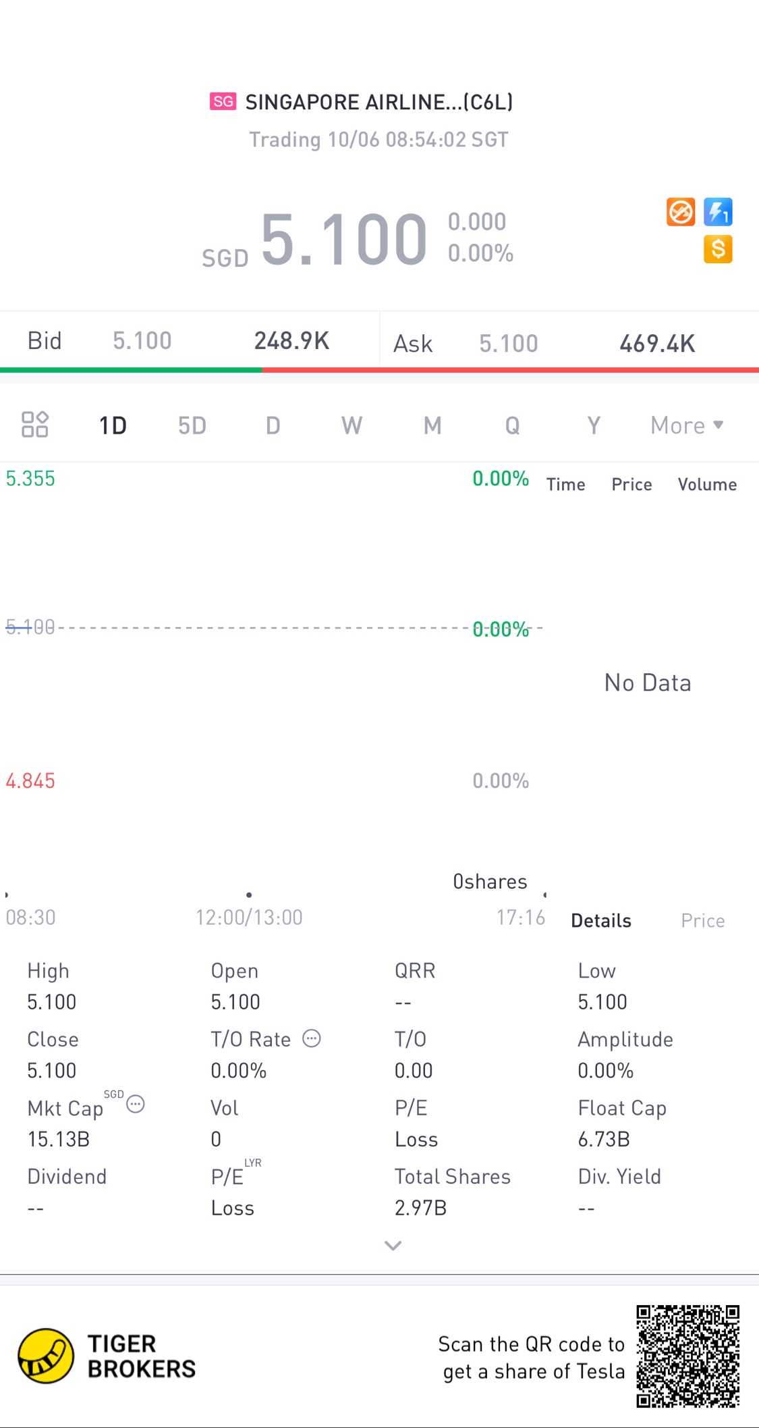This screenshot has height=1428, width=759.
Task: Click the Tesla QR code
Action: point(687,1356)
